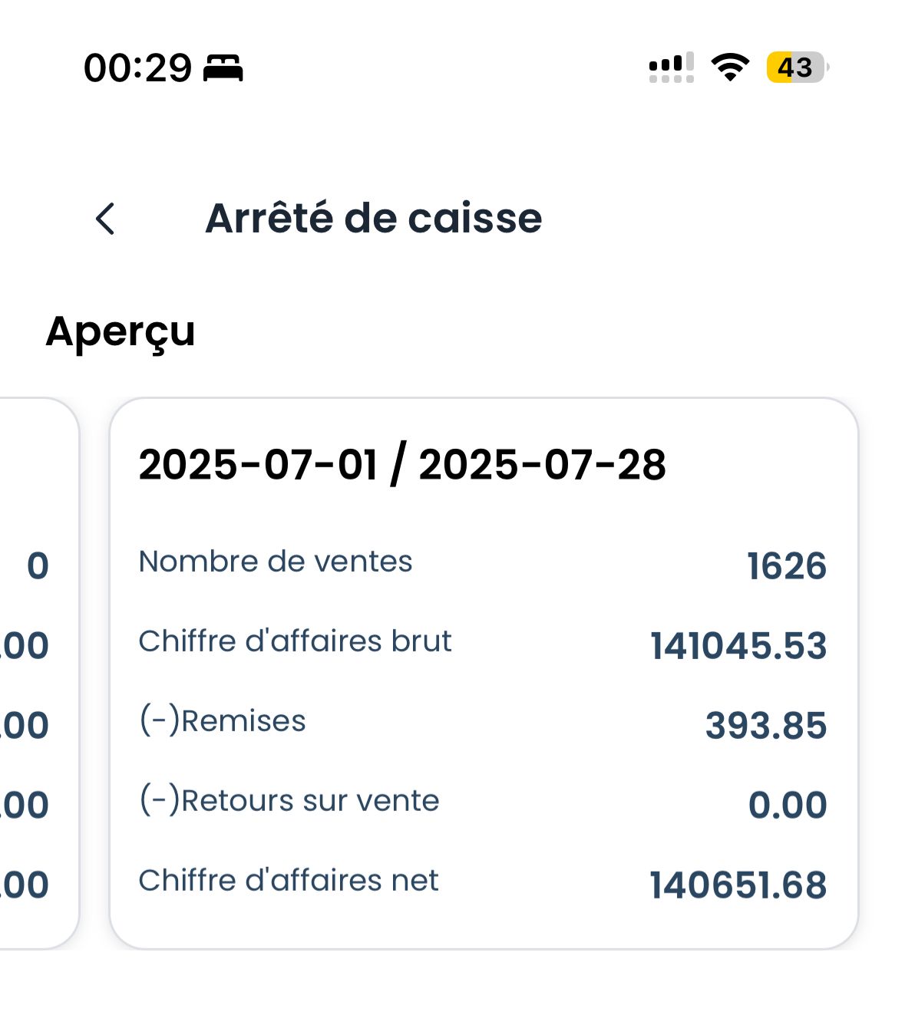Show the partially visible previous period card
Viewport: 905px width, 1025px height.
(x=38, y=673)
